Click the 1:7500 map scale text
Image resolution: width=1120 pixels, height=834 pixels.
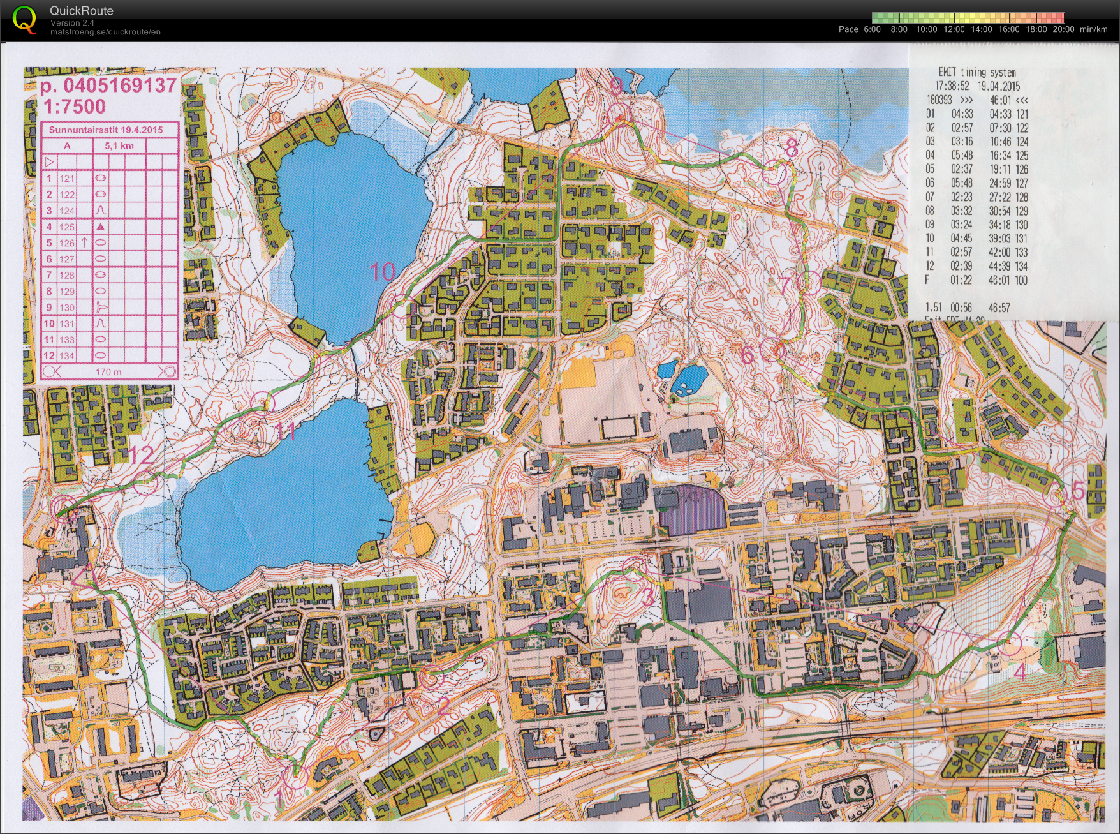click(x=75, y=107)
